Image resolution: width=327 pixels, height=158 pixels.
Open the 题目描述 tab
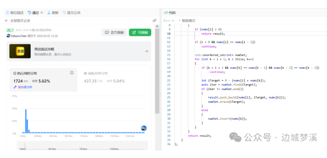tap(15, 12)
